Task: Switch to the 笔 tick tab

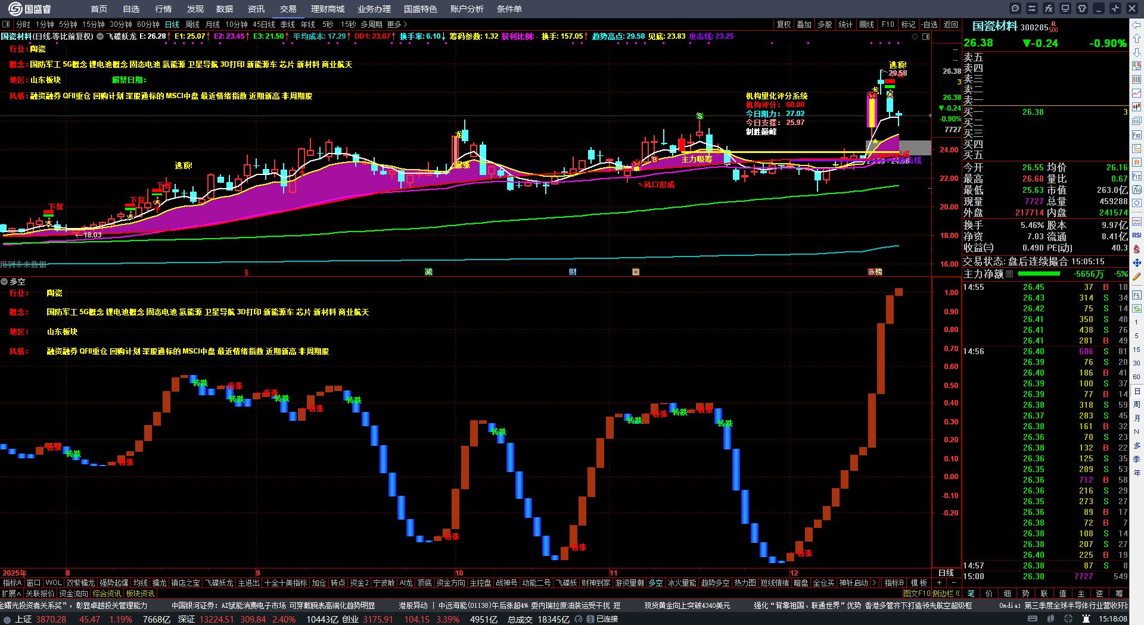Action: click(x=971, y=593)
